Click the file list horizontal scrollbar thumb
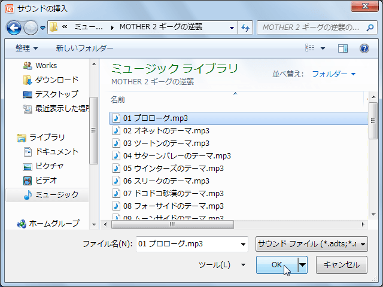This screenshot has width=383, height=287. (172, 224)
